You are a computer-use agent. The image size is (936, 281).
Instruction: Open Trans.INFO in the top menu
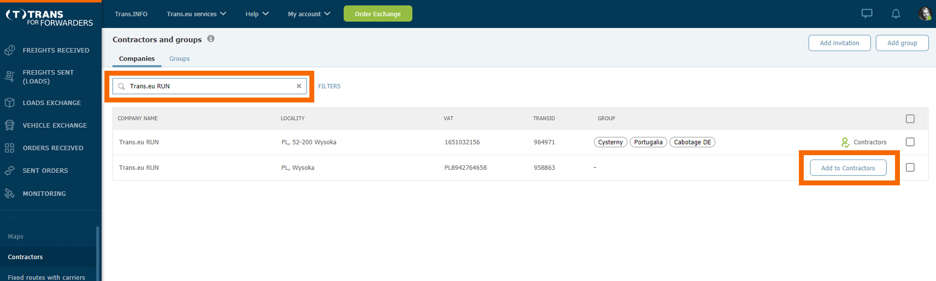tap(131, 14)
